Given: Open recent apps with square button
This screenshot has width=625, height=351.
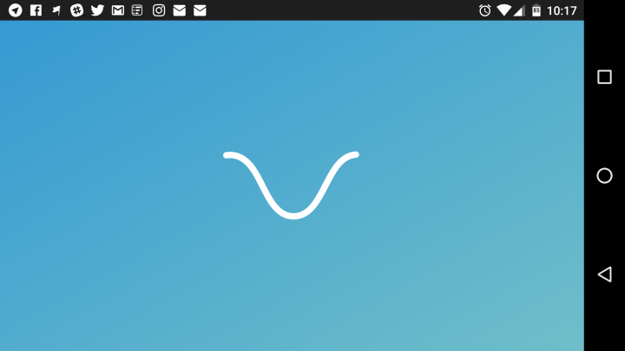Looking at the screenshot, I should click(x=605, y=77).
